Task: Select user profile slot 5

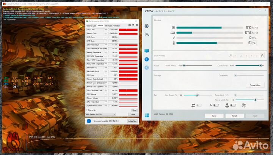Action: click(257, 56)
